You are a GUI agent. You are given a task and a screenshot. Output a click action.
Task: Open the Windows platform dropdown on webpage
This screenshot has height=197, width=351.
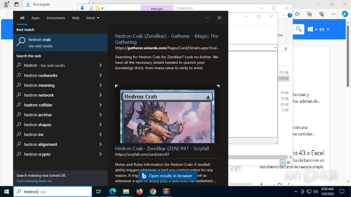pos(312,29)
